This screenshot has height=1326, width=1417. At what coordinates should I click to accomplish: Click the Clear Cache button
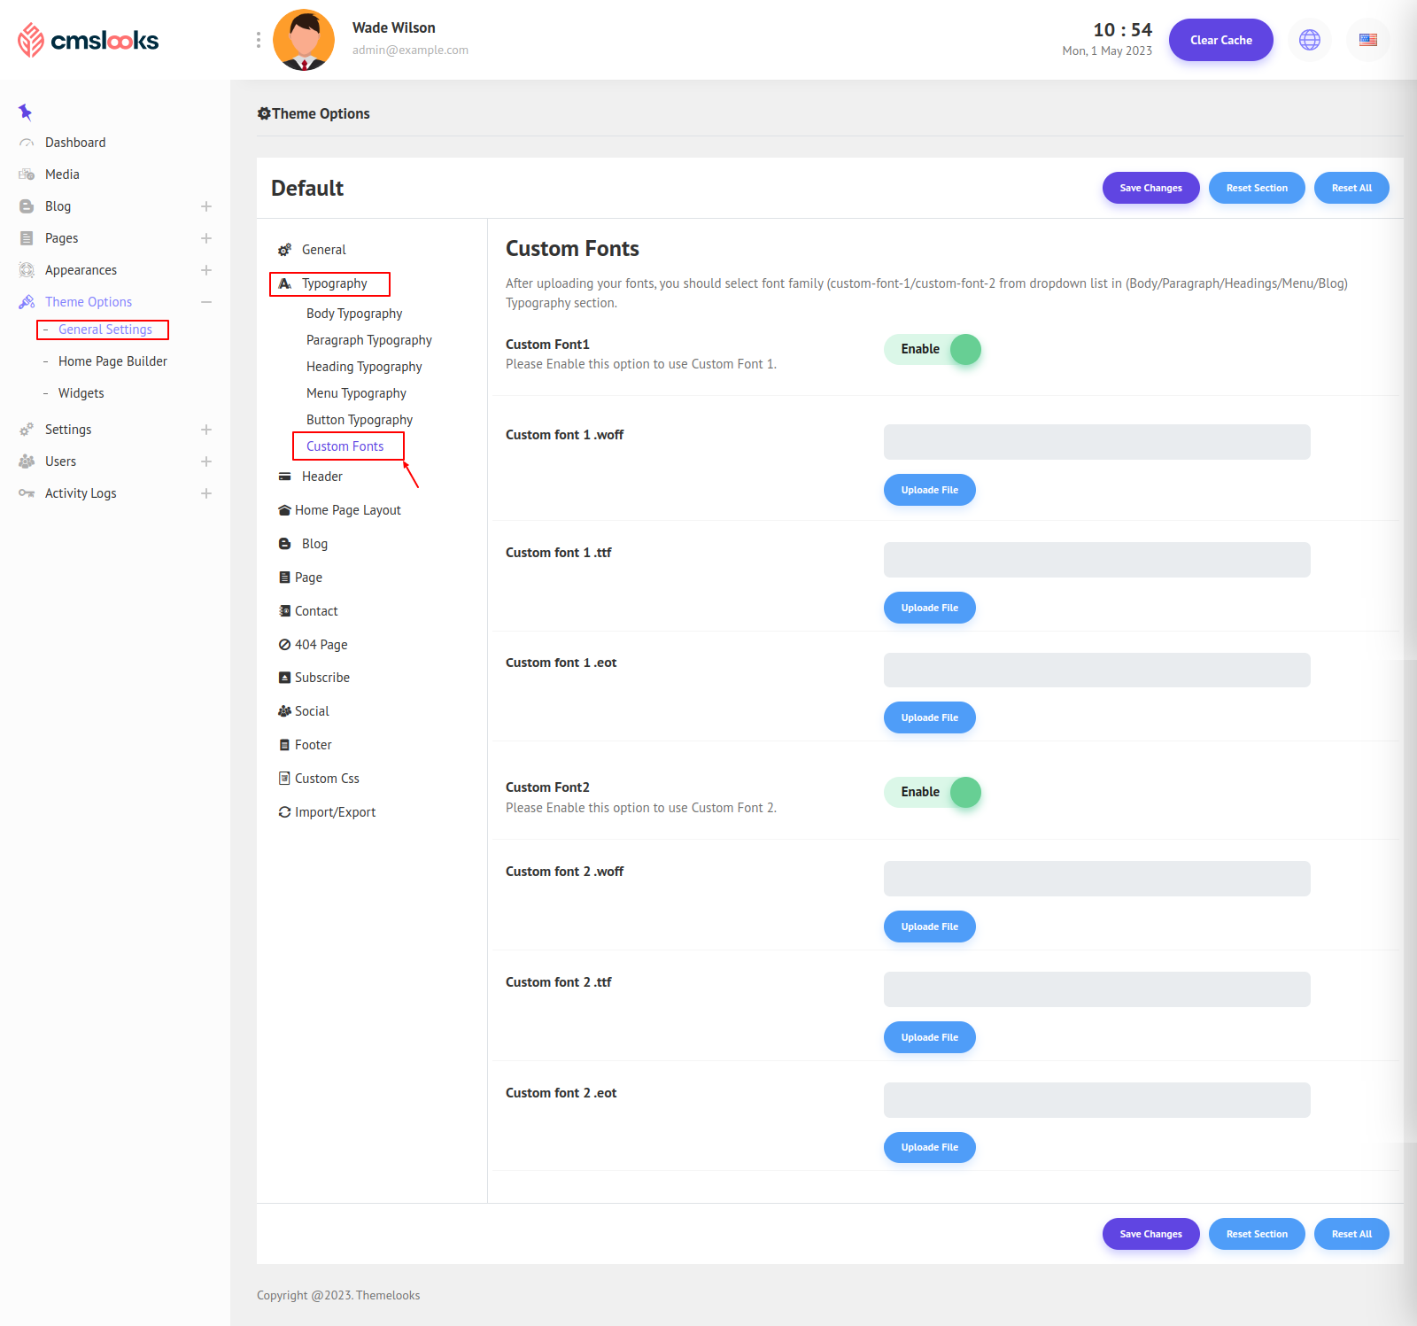[x=1220, y=40]
